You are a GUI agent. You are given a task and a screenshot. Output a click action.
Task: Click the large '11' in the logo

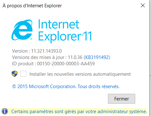tap(88, 36)
